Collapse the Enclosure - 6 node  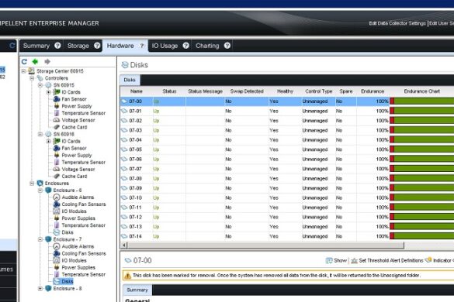(x=40, y=190)
